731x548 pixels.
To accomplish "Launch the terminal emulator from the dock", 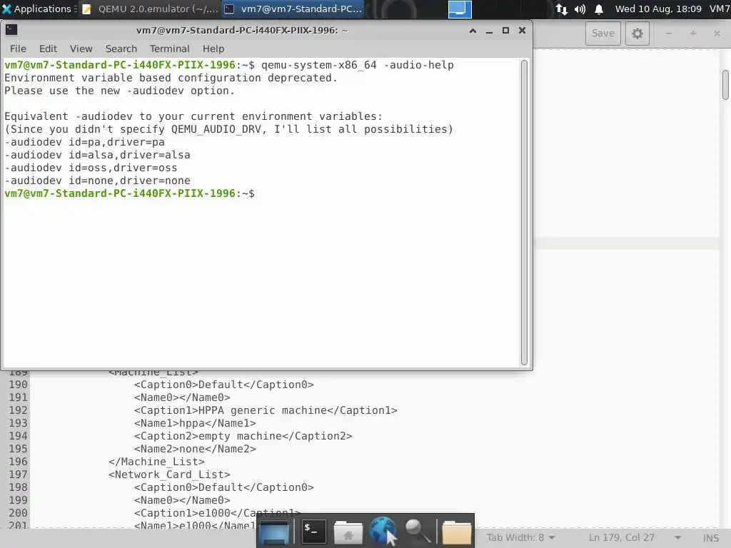I will (313, 532).
